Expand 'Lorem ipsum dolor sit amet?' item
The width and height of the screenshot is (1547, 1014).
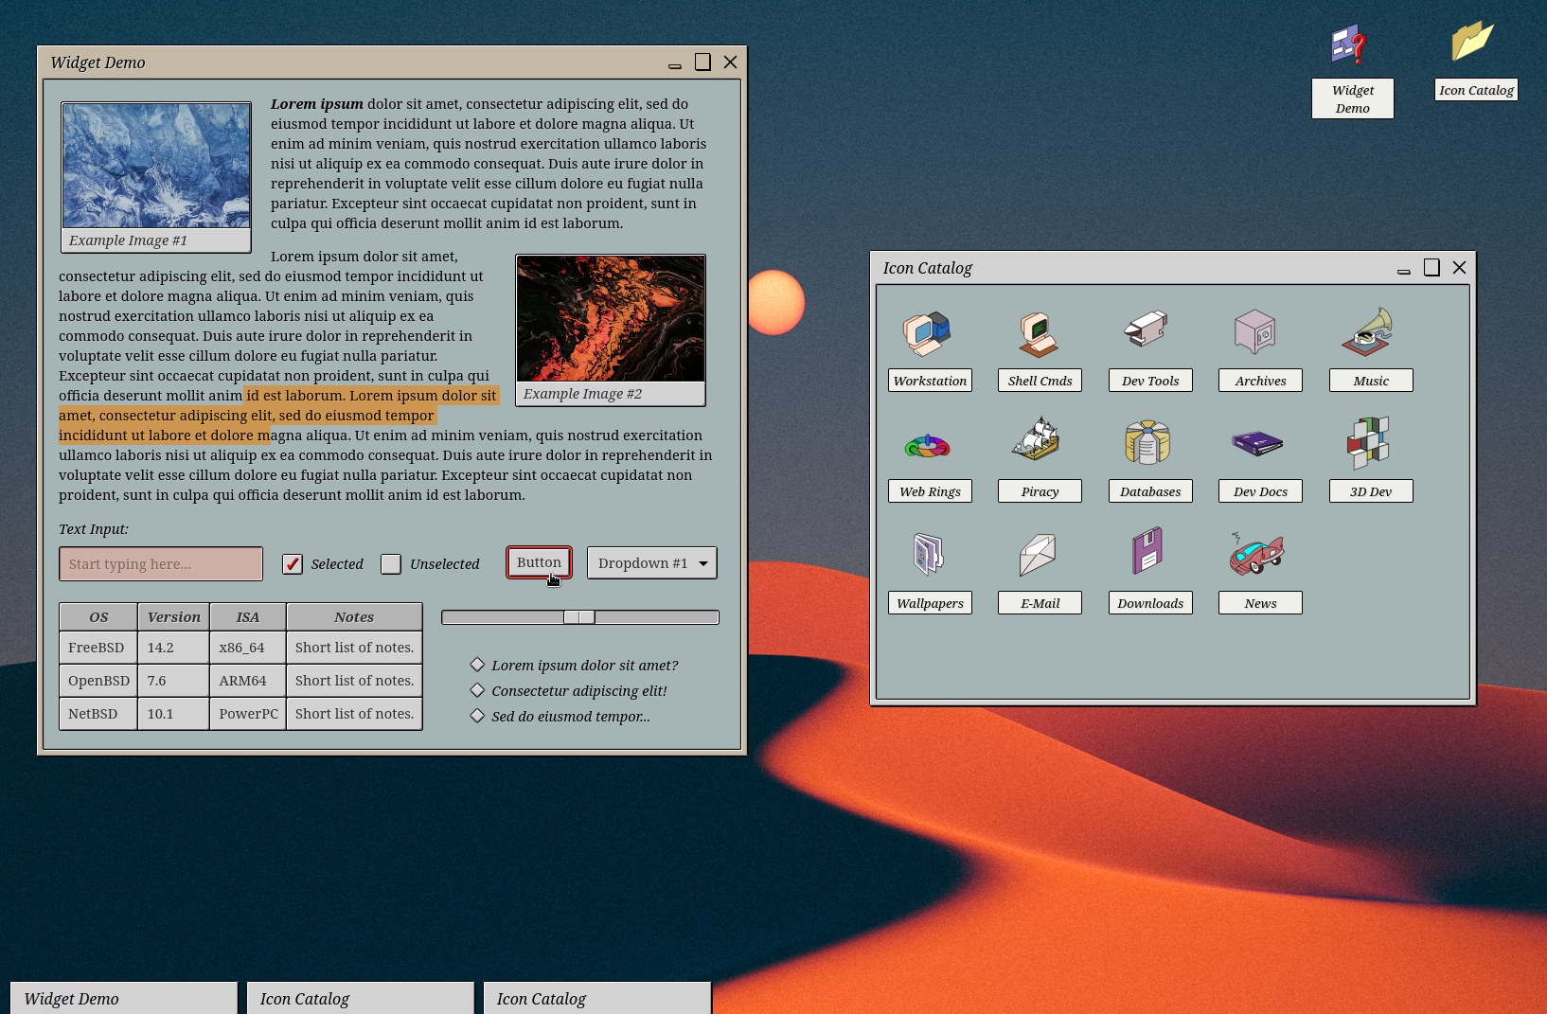478,666
